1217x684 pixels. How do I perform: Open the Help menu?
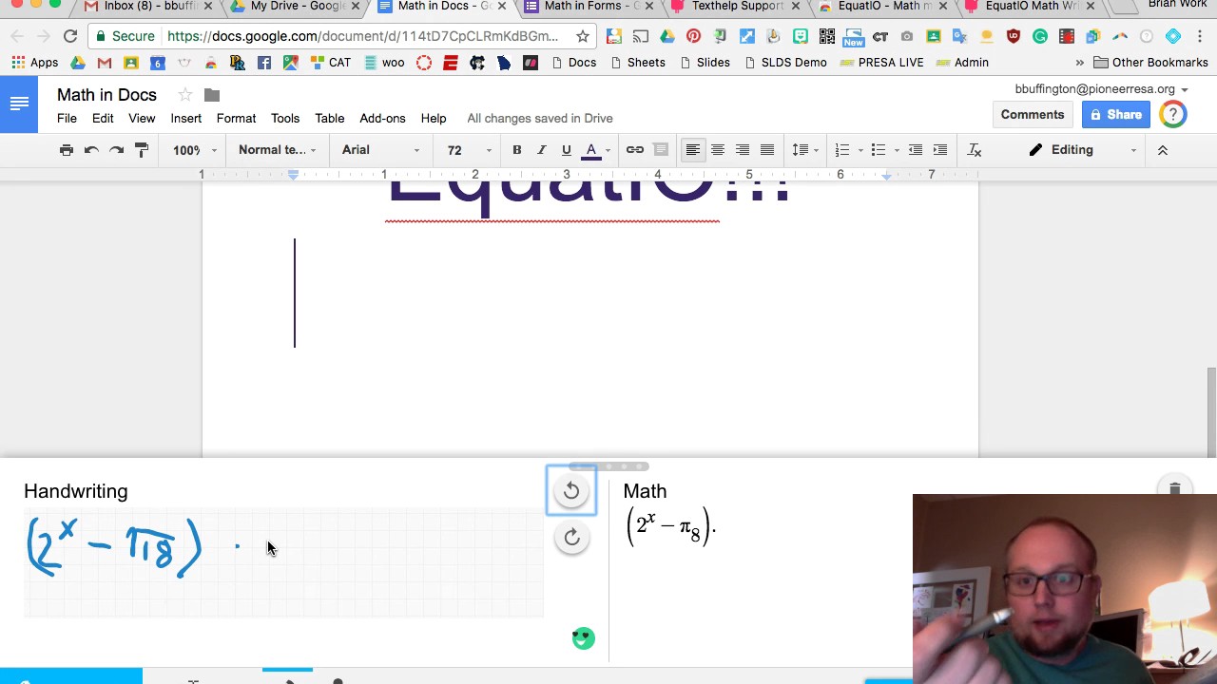(434, 119)
